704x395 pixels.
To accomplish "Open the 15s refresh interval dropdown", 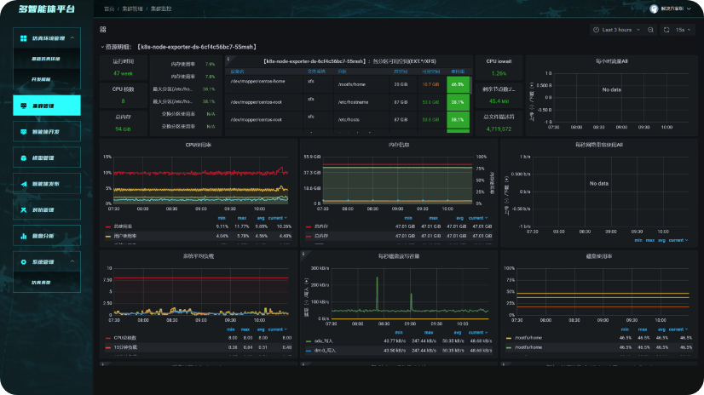I will pos(682,30).
